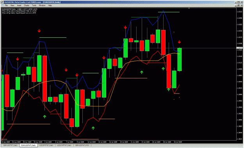This screenshot has width=244, height=148.
Task: Click the '23 Jun 2009' date label
Action: 5,142
